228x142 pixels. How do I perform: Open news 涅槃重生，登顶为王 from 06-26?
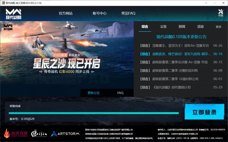181,46
